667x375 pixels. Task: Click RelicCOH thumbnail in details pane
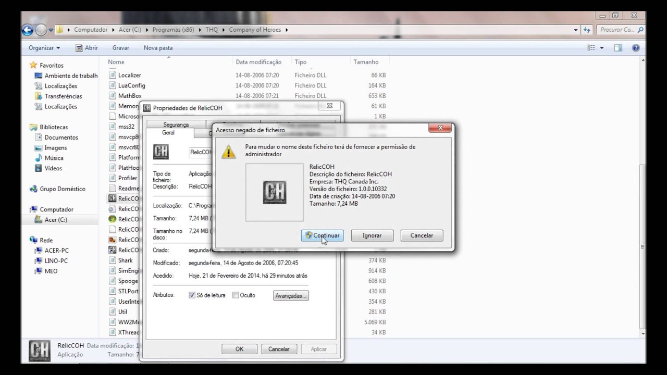click(40, 351)
